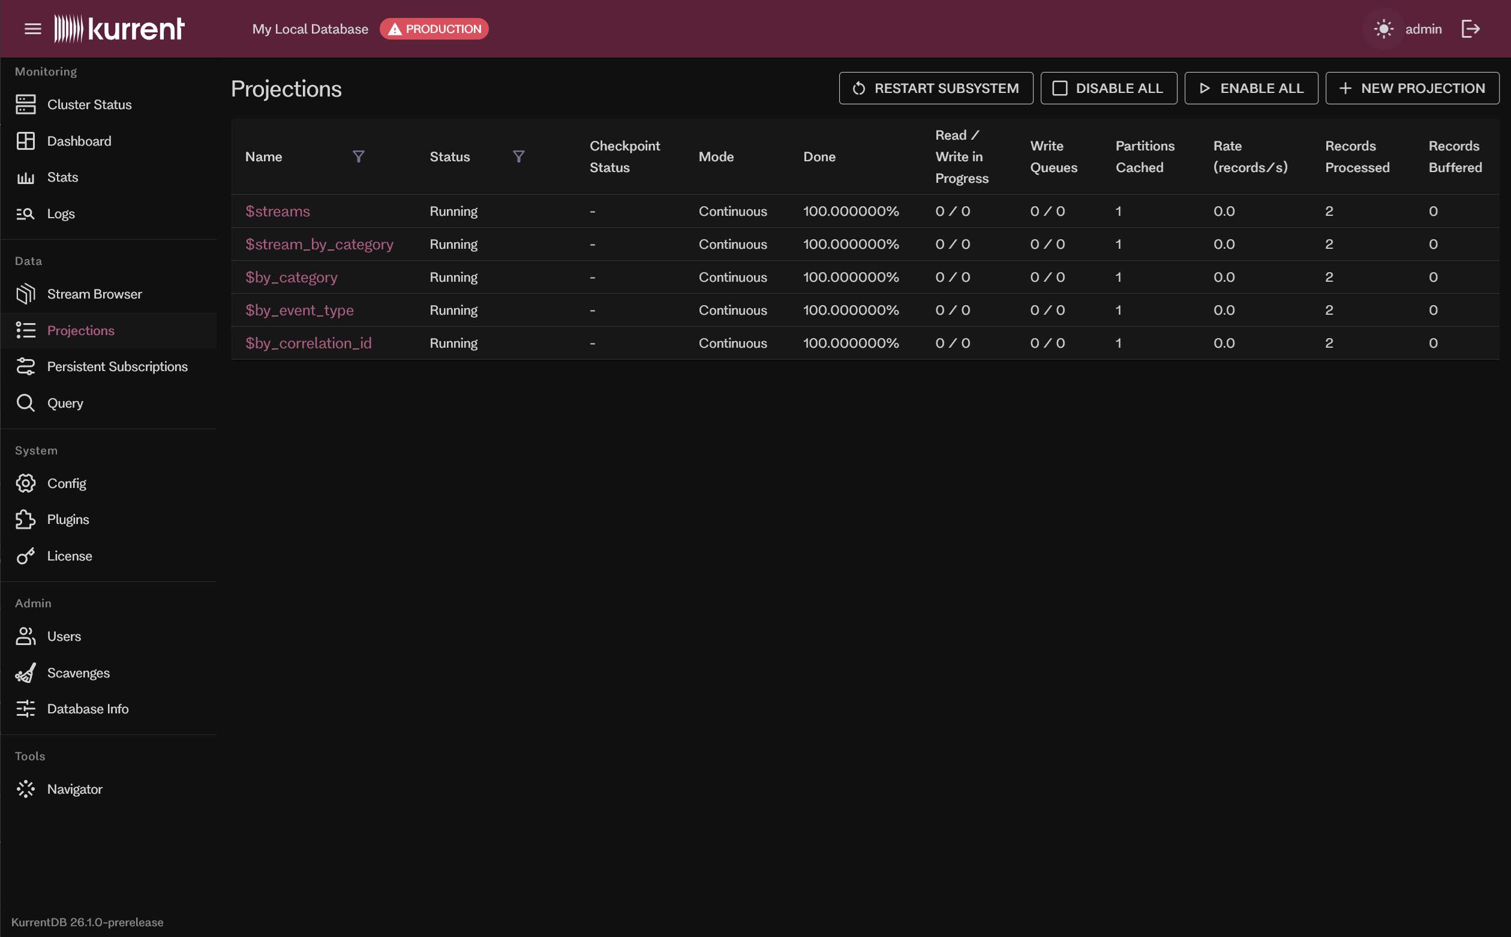Open Dashboard grid icon
The image size is (1511, 937).
pyautogui.click(x=25, y=141)
